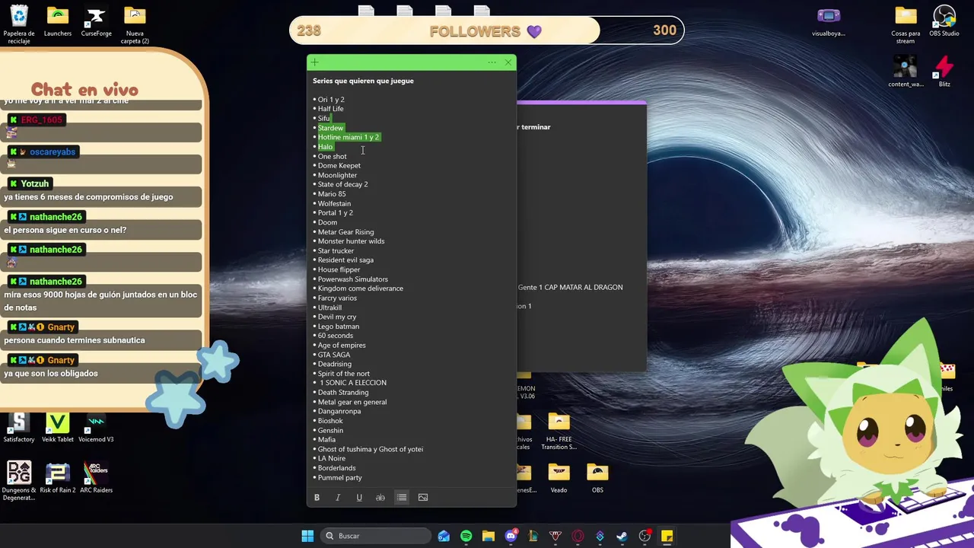The height and width of the screenshot is (548, 974).
Task: Click the 'State of decay 2' entry
Action: pyautogui.click(x=342, y=184)
